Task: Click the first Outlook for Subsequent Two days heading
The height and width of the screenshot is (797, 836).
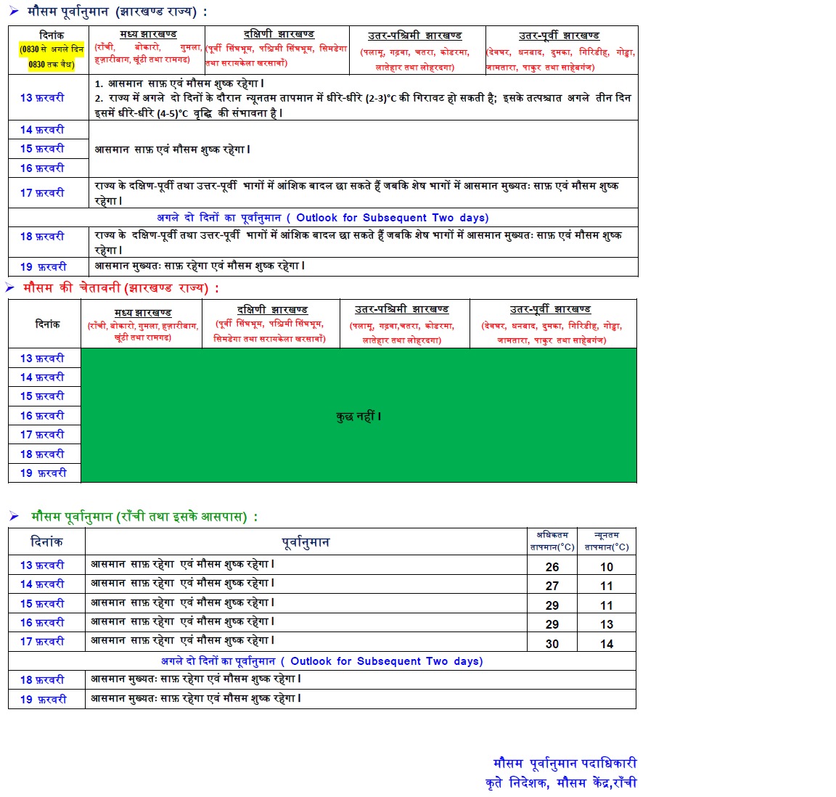Action: (x=323, y=218)
